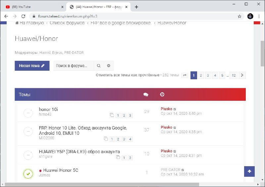265x187 pixels.
Task: Click the horizontal scrollbar thumb
Action: (x=102, y=184)
